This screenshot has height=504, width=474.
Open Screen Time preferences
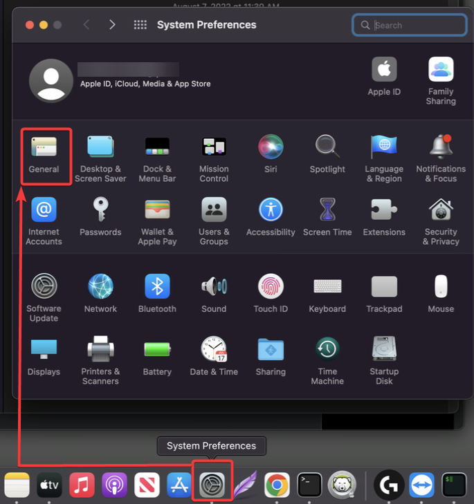tap(327, 217)
